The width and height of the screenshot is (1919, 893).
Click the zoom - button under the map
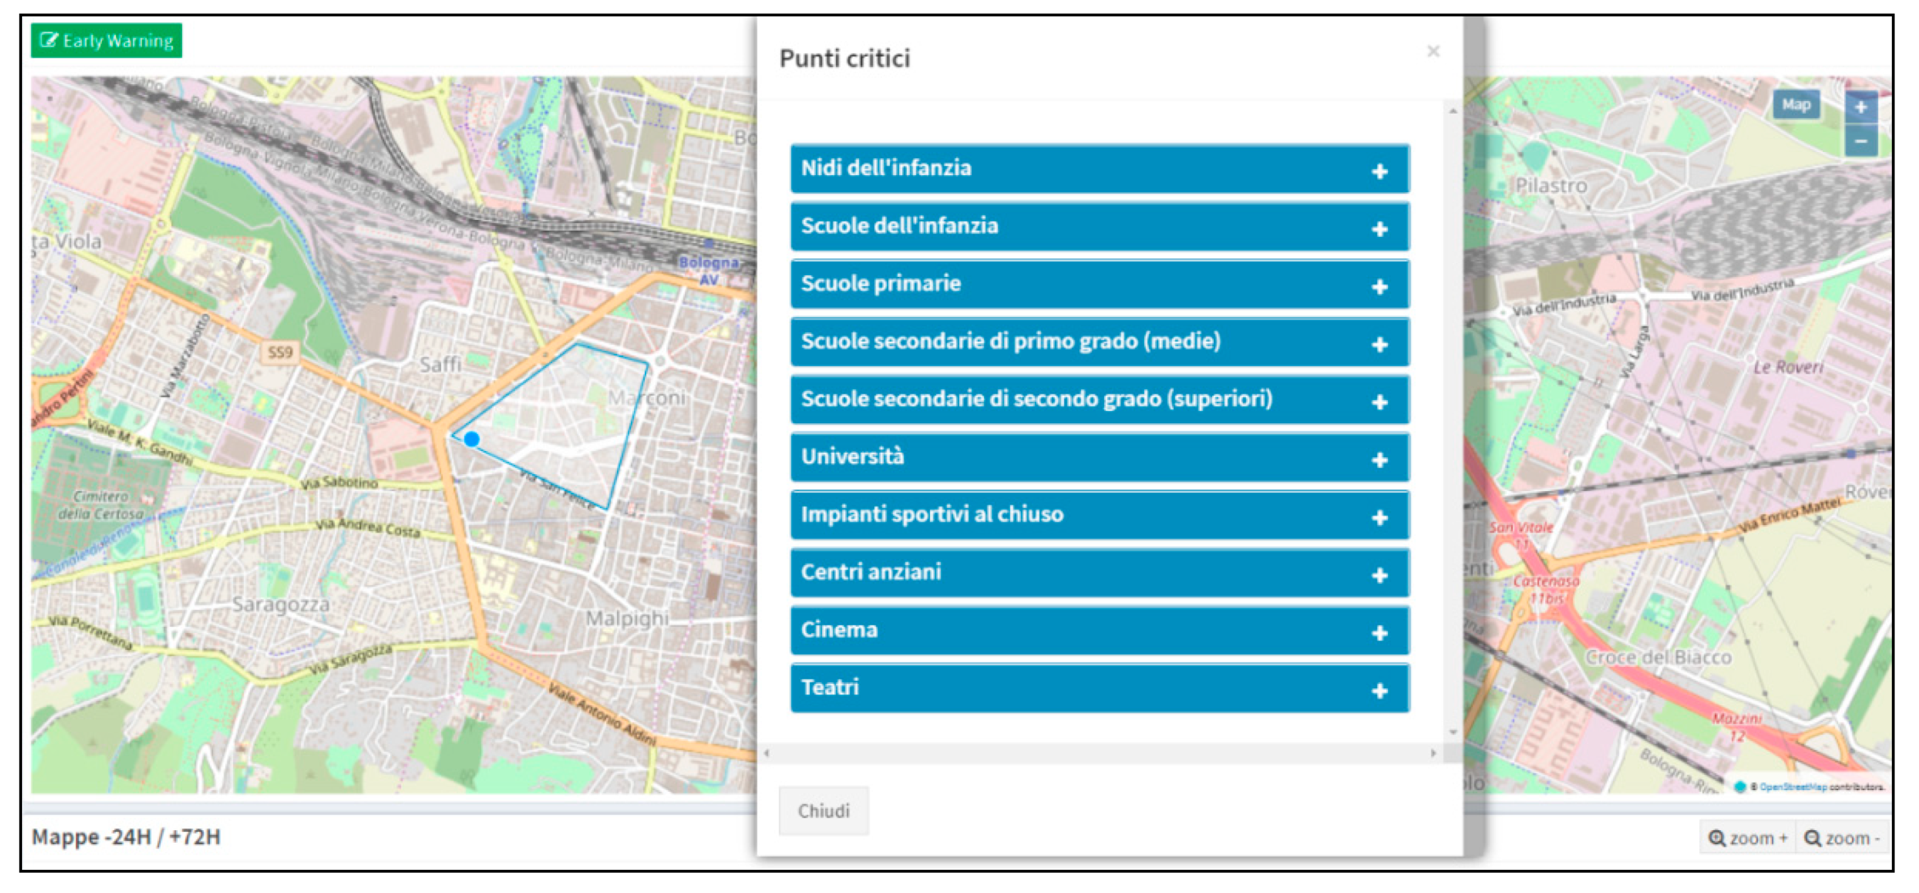1842,838
